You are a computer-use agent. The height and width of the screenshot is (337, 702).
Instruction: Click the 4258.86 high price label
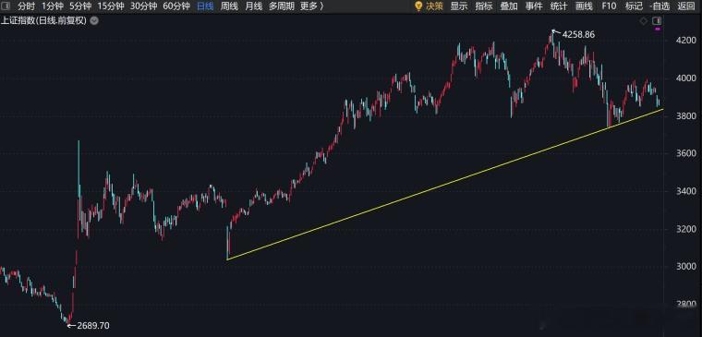click(x=578, y=34)
